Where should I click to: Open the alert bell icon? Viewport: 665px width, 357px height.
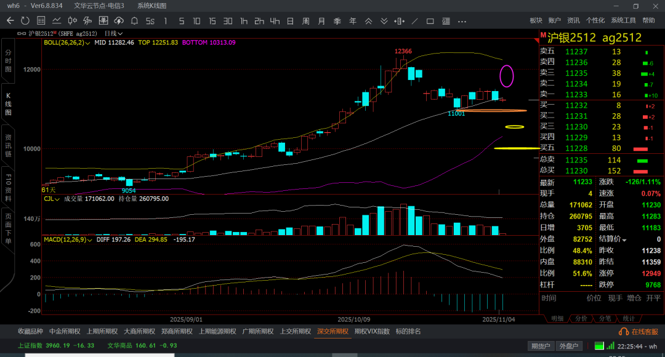pos(134,21)
